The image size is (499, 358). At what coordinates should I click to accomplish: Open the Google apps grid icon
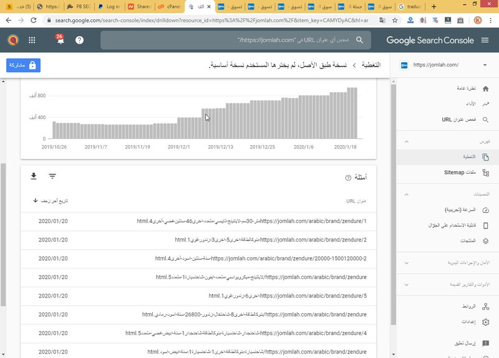32,40
